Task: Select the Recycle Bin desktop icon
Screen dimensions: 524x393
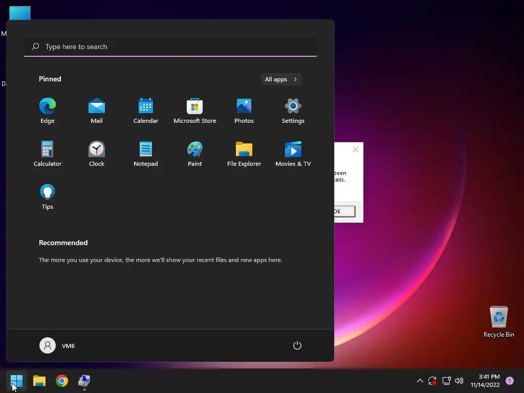Action: (x=498, y=322)
